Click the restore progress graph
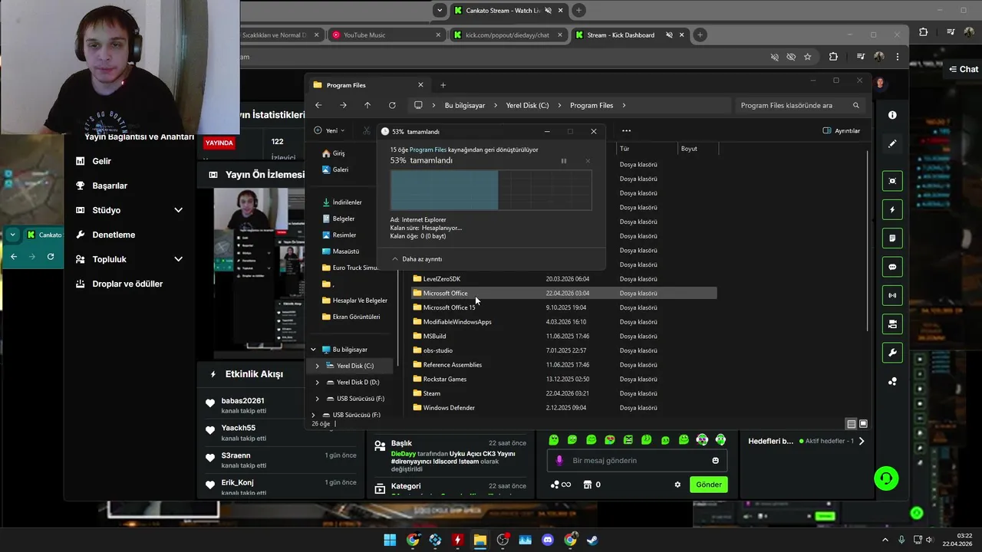 pos(491,190)
